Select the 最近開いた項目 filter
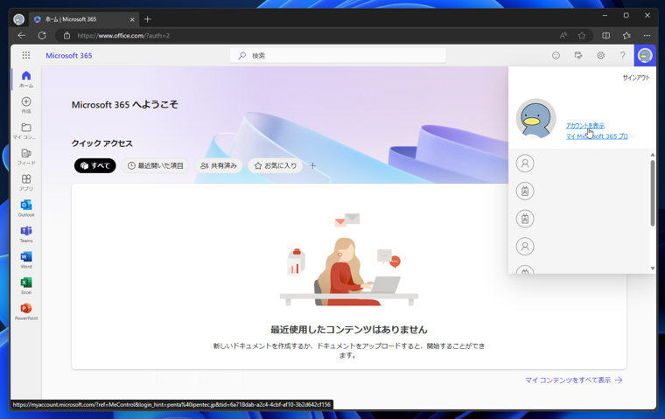This screenshot has width=665, height=419. pyautogui.click(x=155, y=165)
